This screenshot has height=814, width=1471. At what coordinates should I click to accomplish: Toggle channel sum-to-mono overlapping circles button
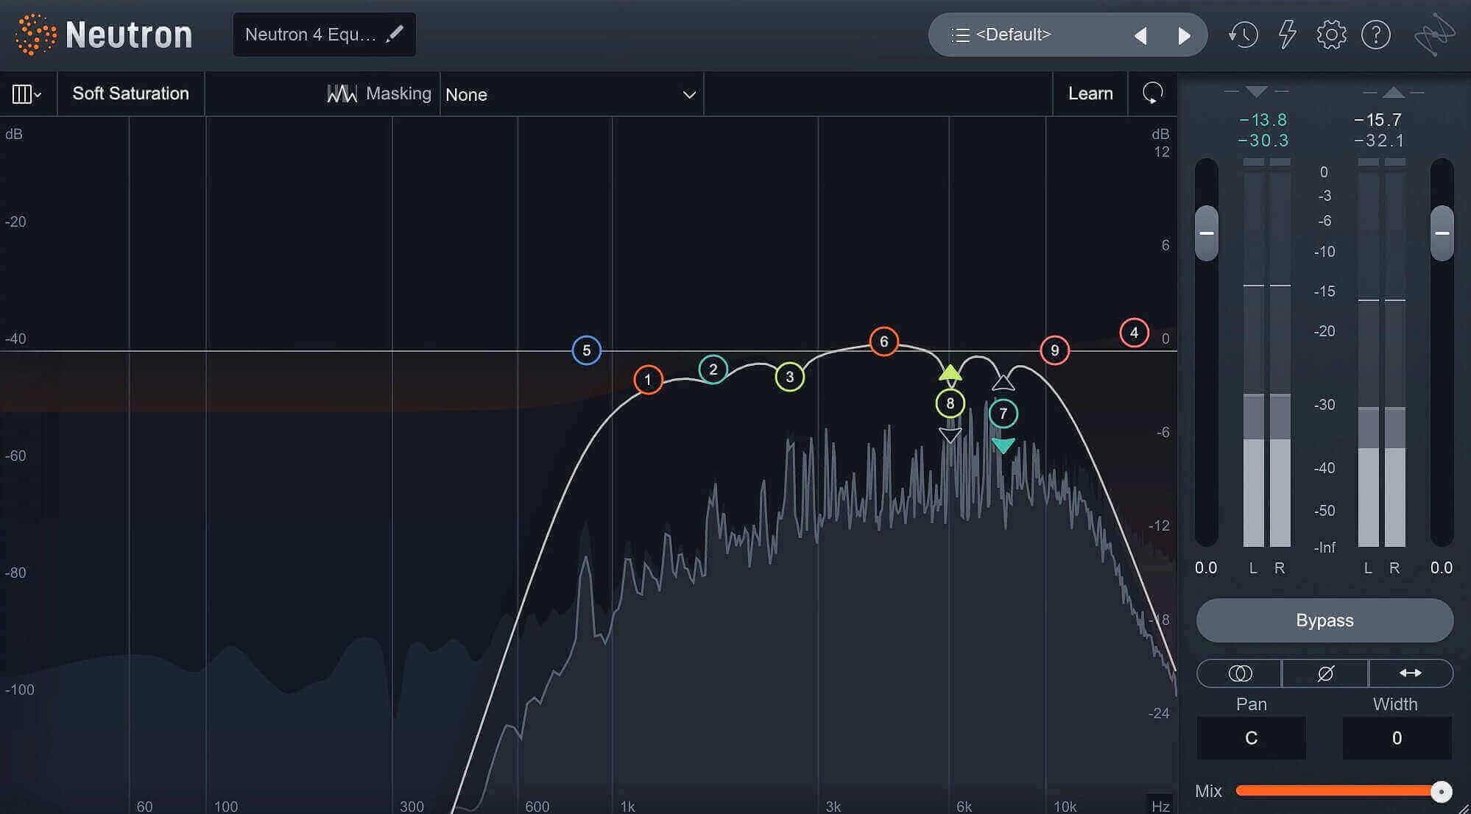tap(1240, 673)
